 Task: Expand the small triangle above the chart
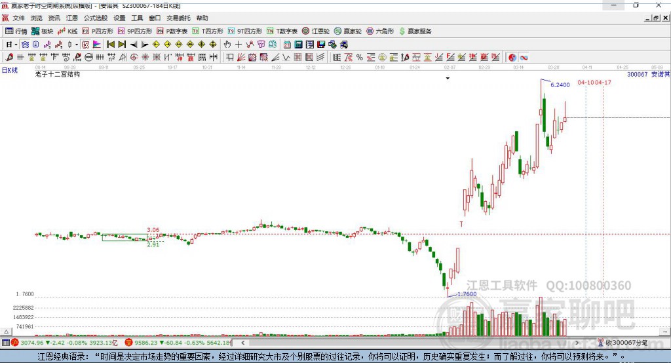point(448,79)
